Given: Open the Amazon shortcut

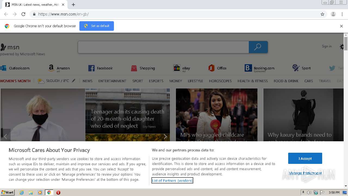Looking at the screenshot, I should point(59,68).
